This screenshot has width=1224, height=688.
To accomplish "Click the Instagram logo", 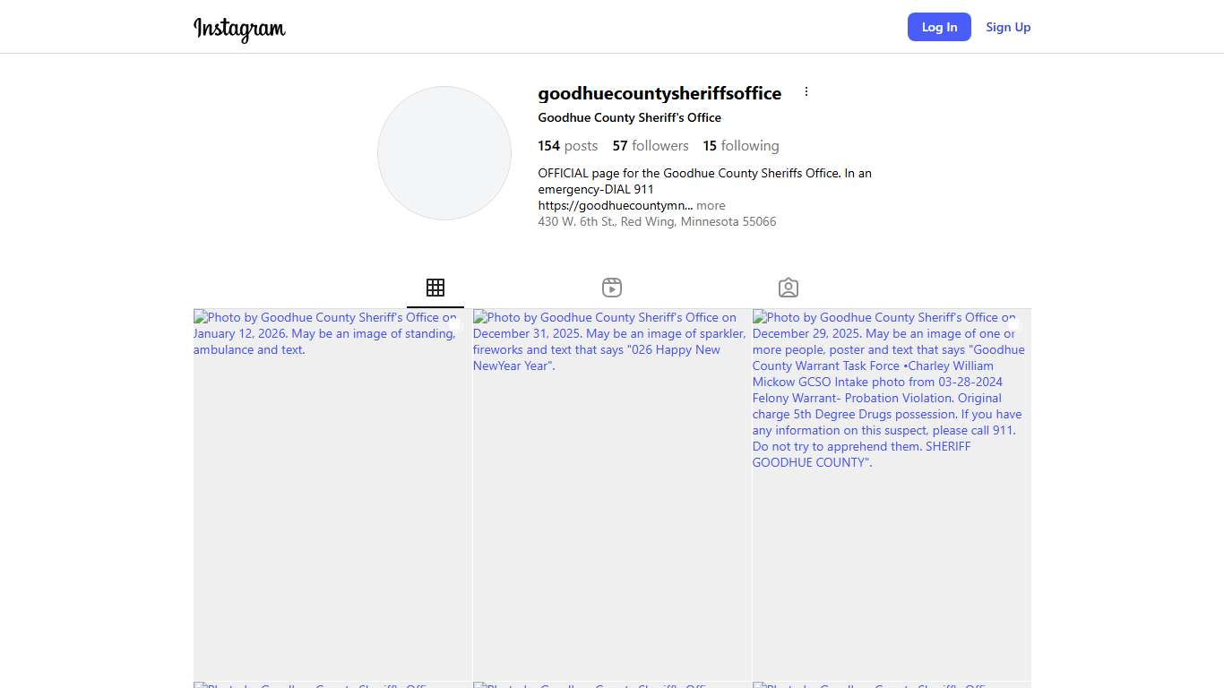I will [x=239, y=28].
